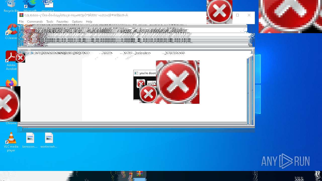Open the Commands menu
Screen dimensions: 322x181
tap(35, 22)
